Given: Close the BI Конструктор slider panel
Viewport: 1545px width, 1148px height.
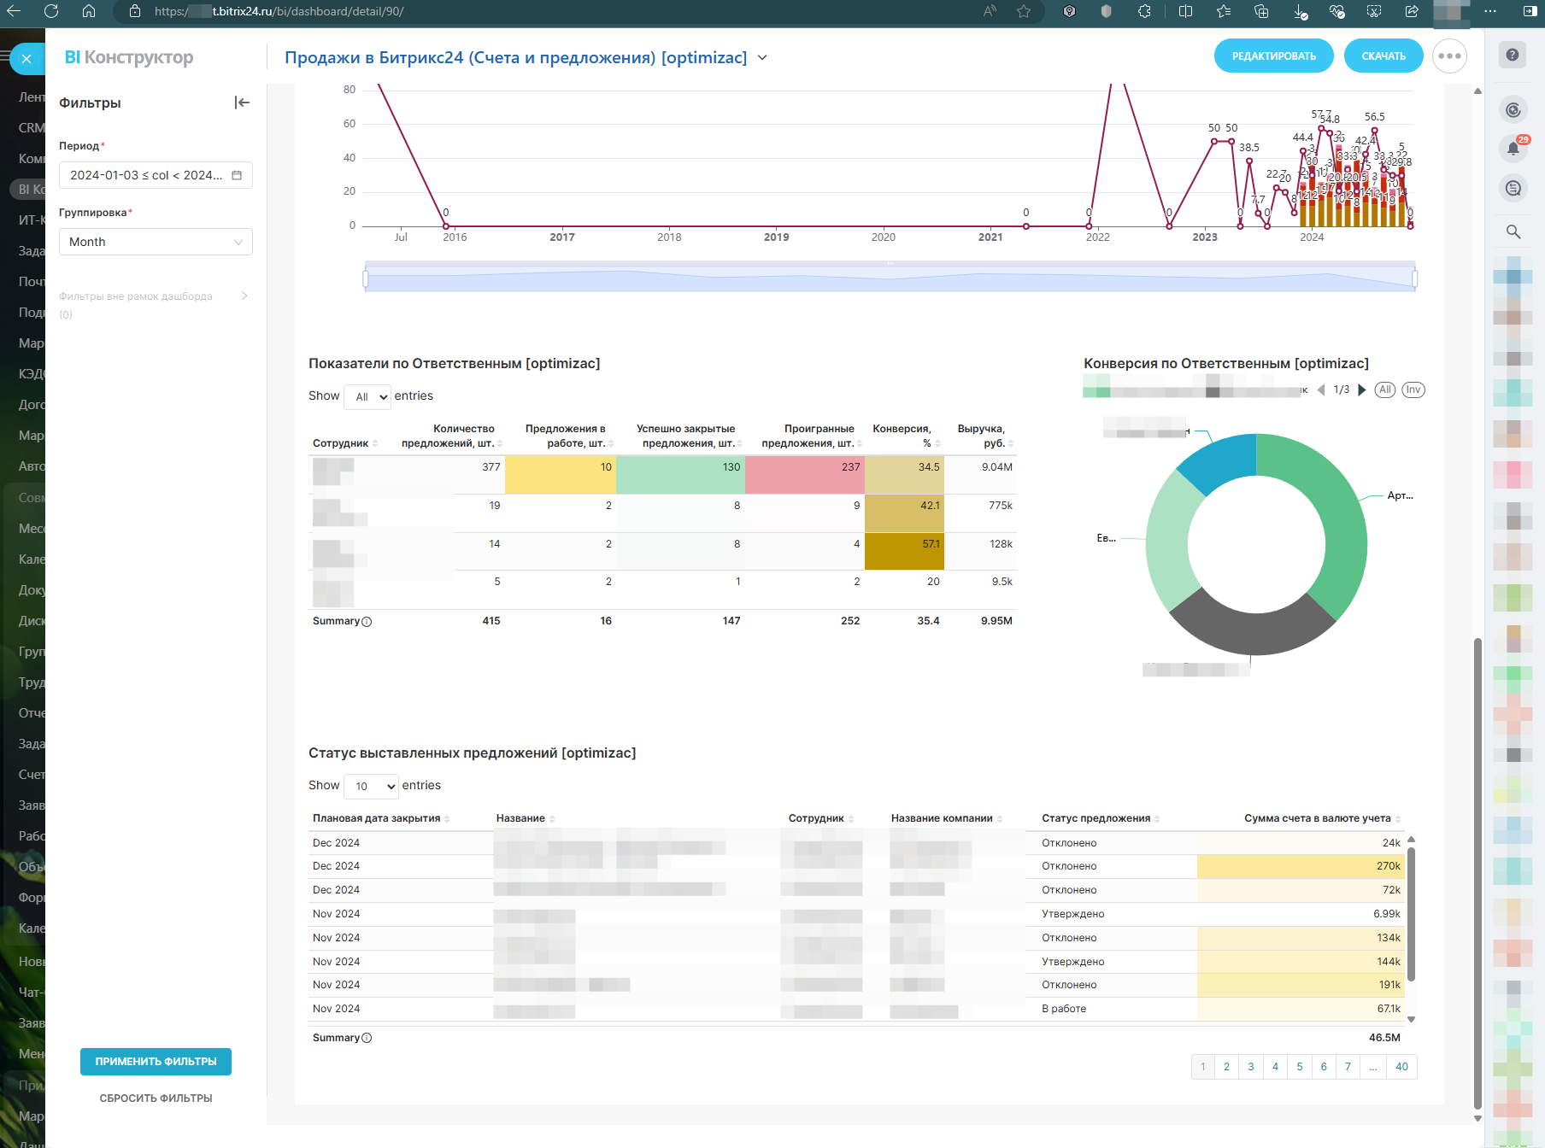Looking at the screenshot, I should (x=26, y=59).
